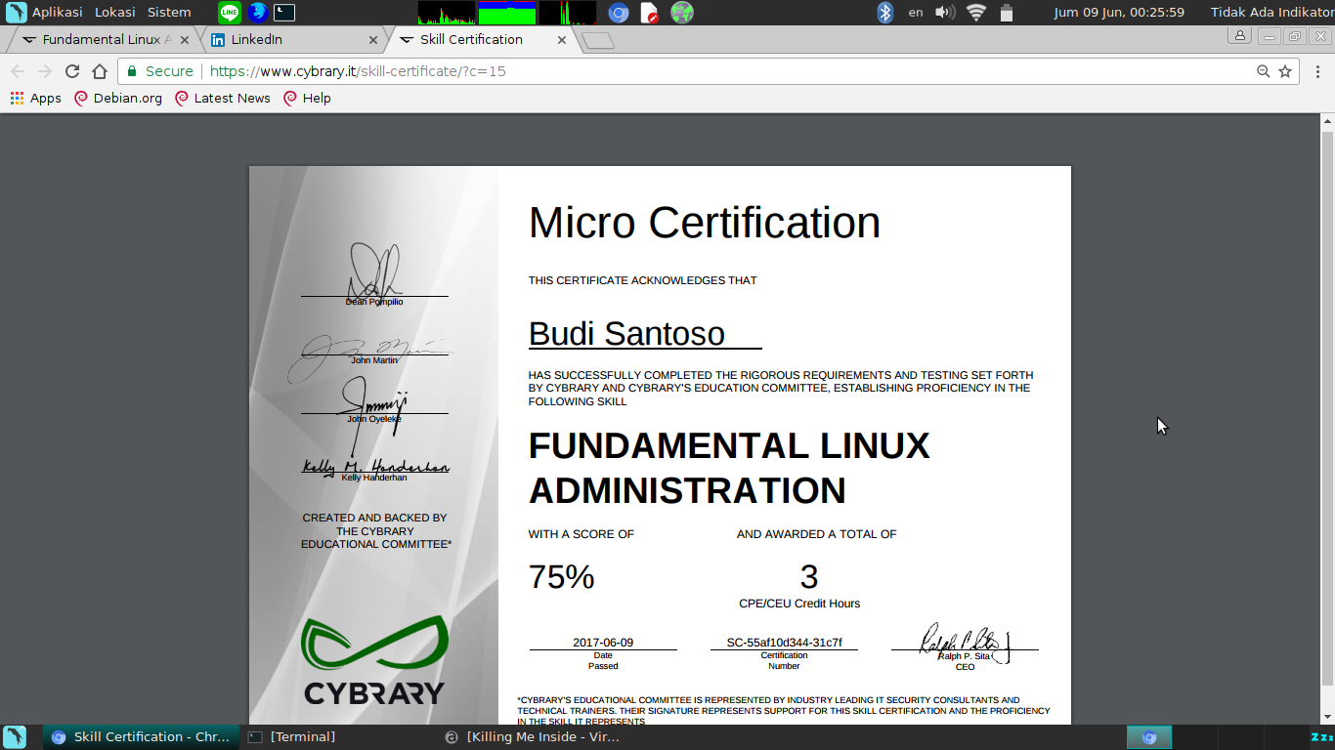Click the Kali dragon logo in top panel
The height and width of the screenshot is (750, 1335).
click(x=16, y=13)
